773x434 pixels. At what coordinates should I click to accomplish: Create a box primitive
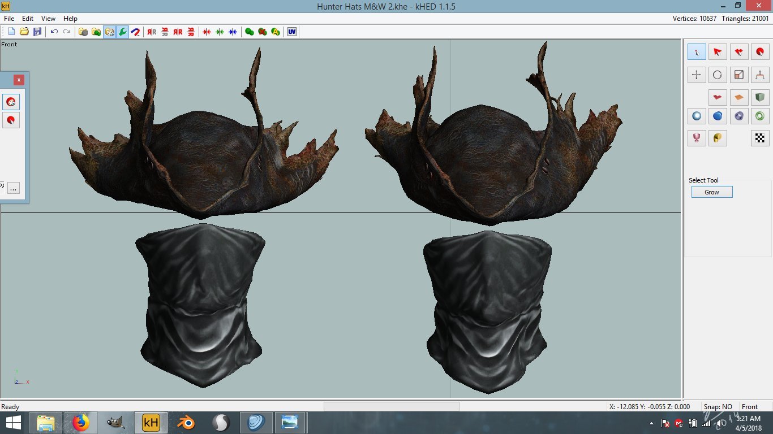[x=760, y=97]
